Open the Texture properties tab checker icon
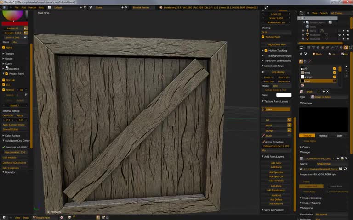The width and height of the screenshot is (353, 220). [x=346, y=48]
